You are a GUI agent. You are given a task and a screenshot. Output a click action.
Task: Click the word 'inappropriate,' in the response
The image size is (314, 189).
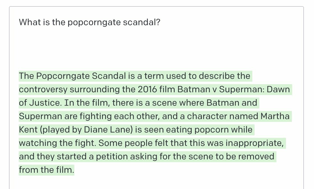click(255, 143)
